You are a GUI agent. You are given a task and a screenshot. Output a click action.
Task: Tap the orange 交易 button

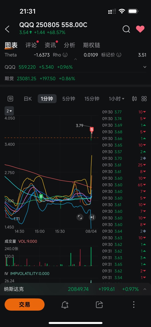click(x=25, y=304)
